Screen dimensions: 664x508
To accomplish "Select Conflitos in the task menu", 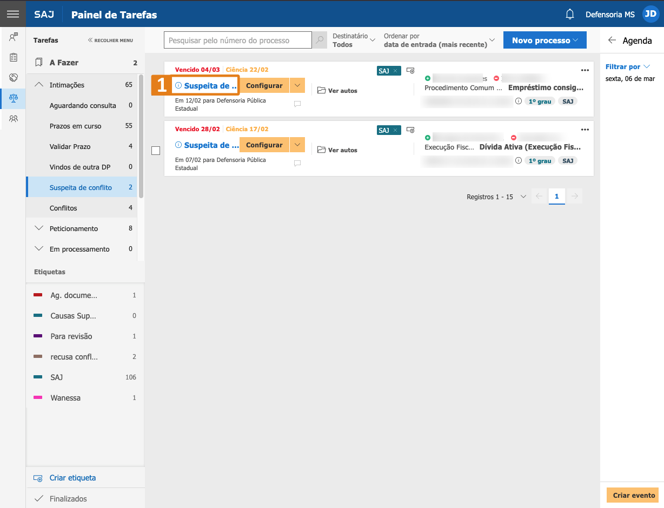I will point(63,208).
